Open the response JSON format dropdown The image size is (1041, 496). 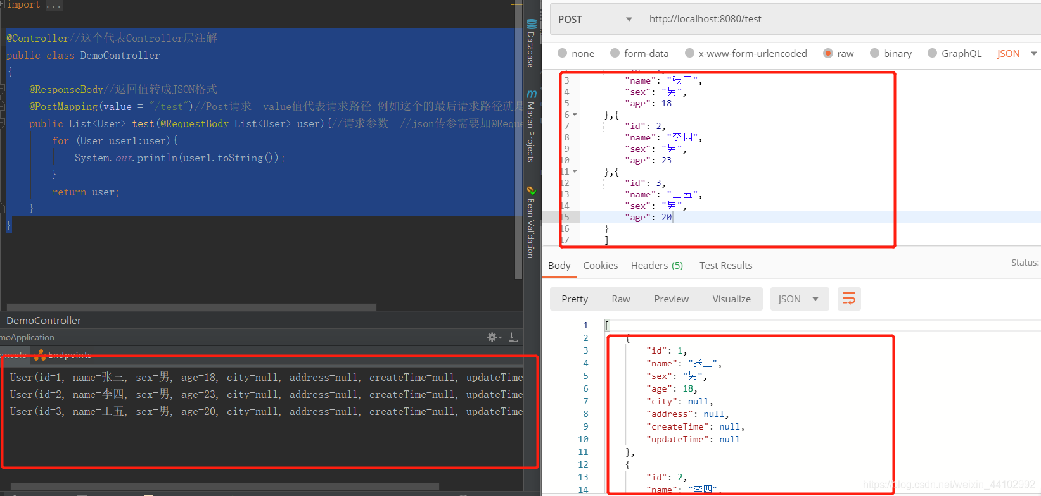(800, 299)
